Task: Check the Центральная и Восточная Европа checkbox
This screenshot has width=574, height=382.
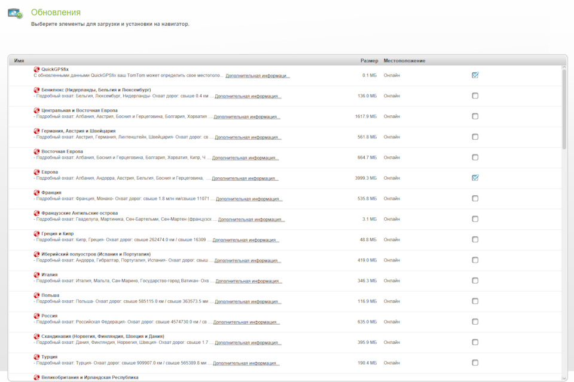Action: coord(475,116)
